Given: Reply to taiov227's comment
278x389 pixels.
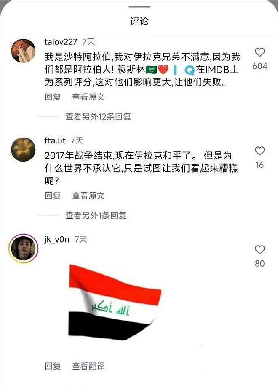Looking at the screenshot, I should pos(53,97).
